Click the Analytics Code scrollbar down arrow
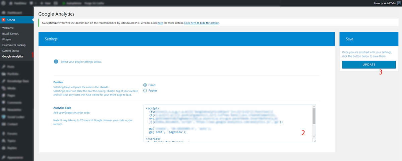 click(314, 136)
